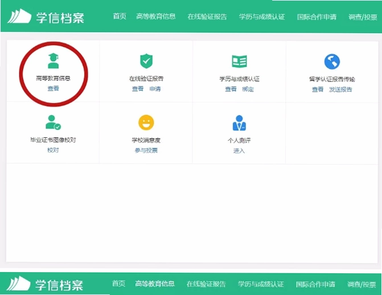Open 在线验证报告 in the top navigation

[207, 17]
